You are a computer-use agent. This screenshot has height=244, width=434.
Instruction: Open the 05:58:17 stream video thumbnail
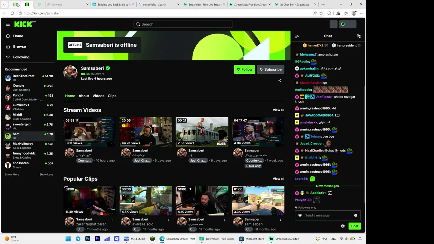[90, 132]
